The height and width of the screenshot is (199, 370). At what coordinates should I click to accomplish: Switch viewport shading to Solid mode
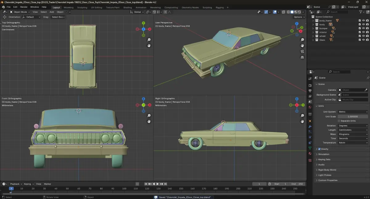point(292,12)
